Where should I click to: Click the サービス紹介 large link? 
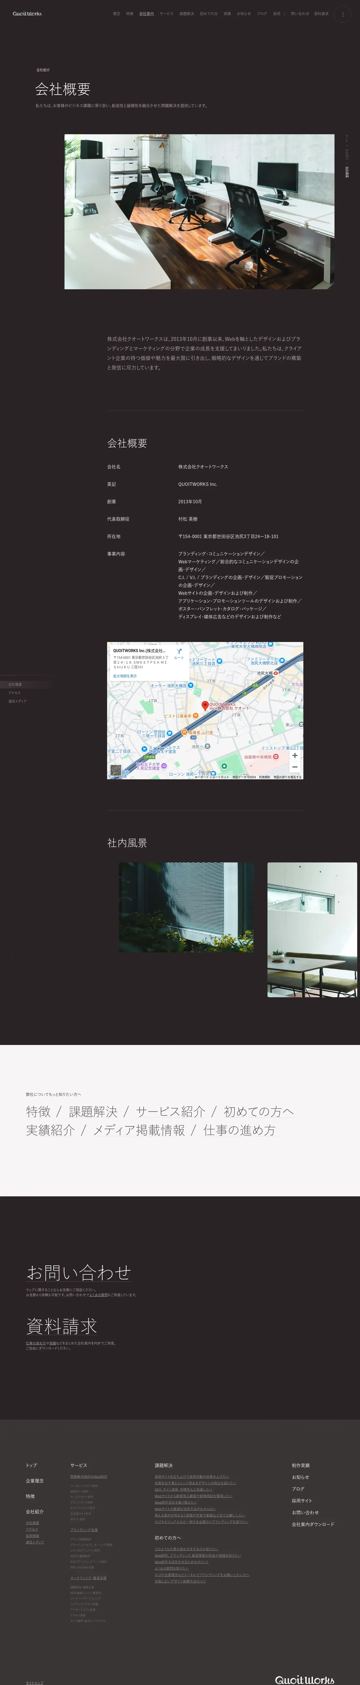[170, 1111]
